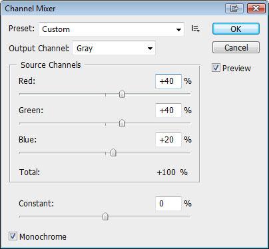Click the Blue percentage field +20
This screenshot has width=269, height=249.
[168, 140]
